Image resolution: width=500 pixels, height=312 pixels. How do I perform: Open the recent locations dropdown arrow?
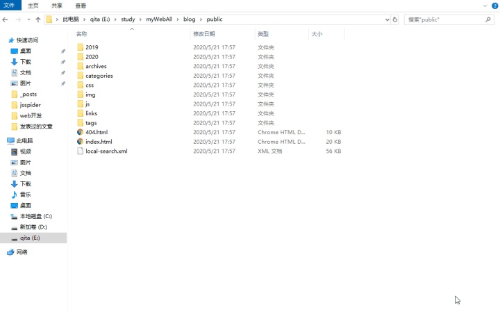click(28, 19)
